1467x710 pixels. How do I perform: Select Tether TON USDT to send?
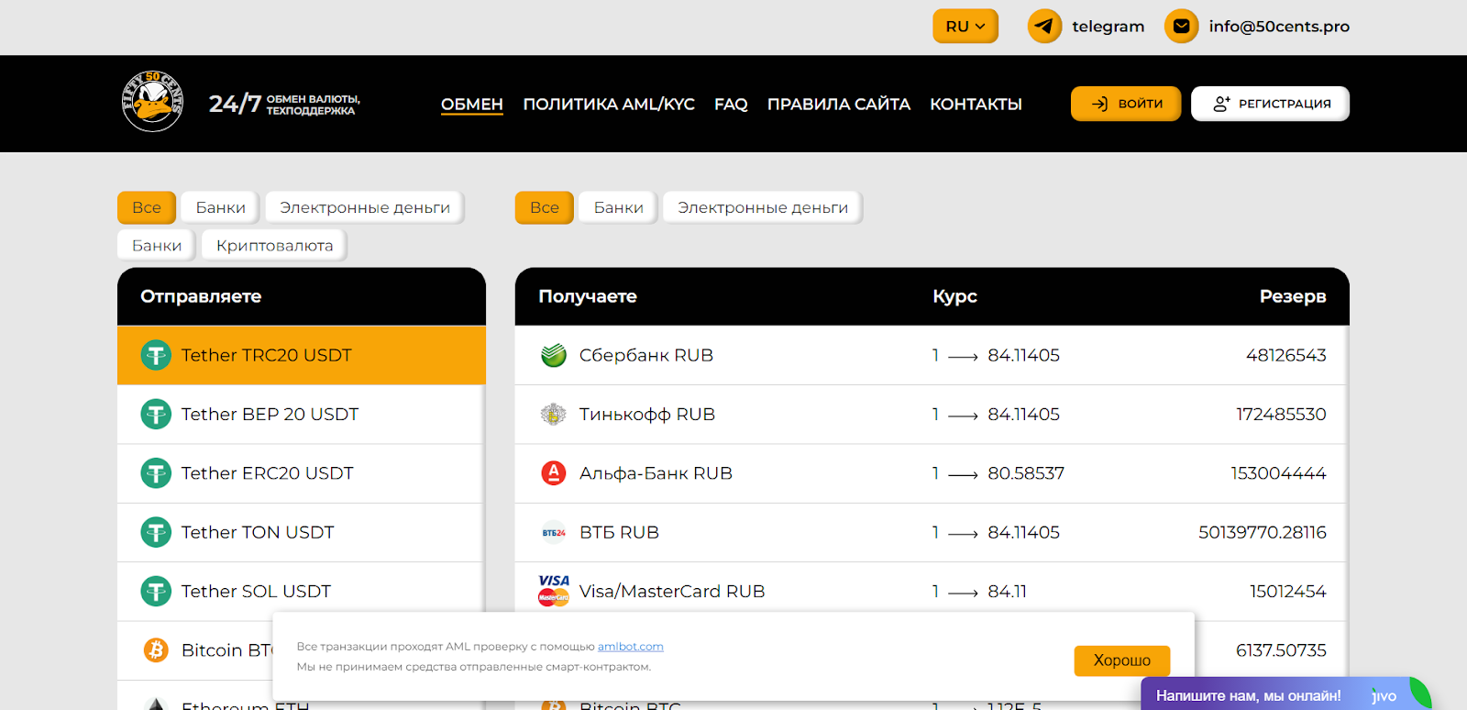302,532
